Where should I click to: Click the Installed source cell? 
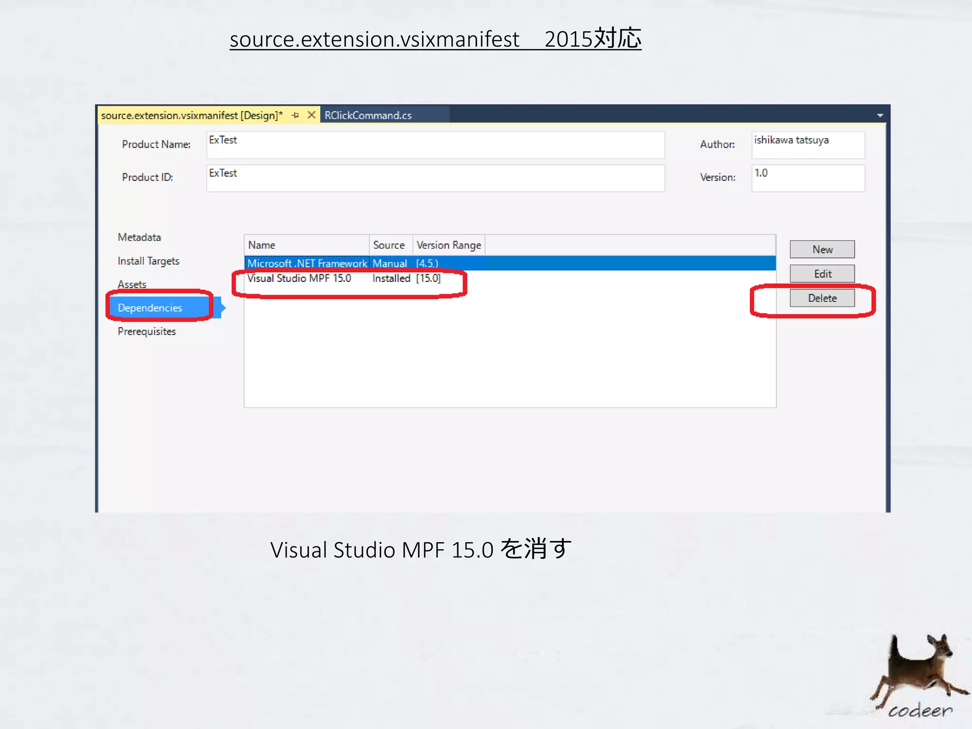pyautogui.click(x=391, y=278)
